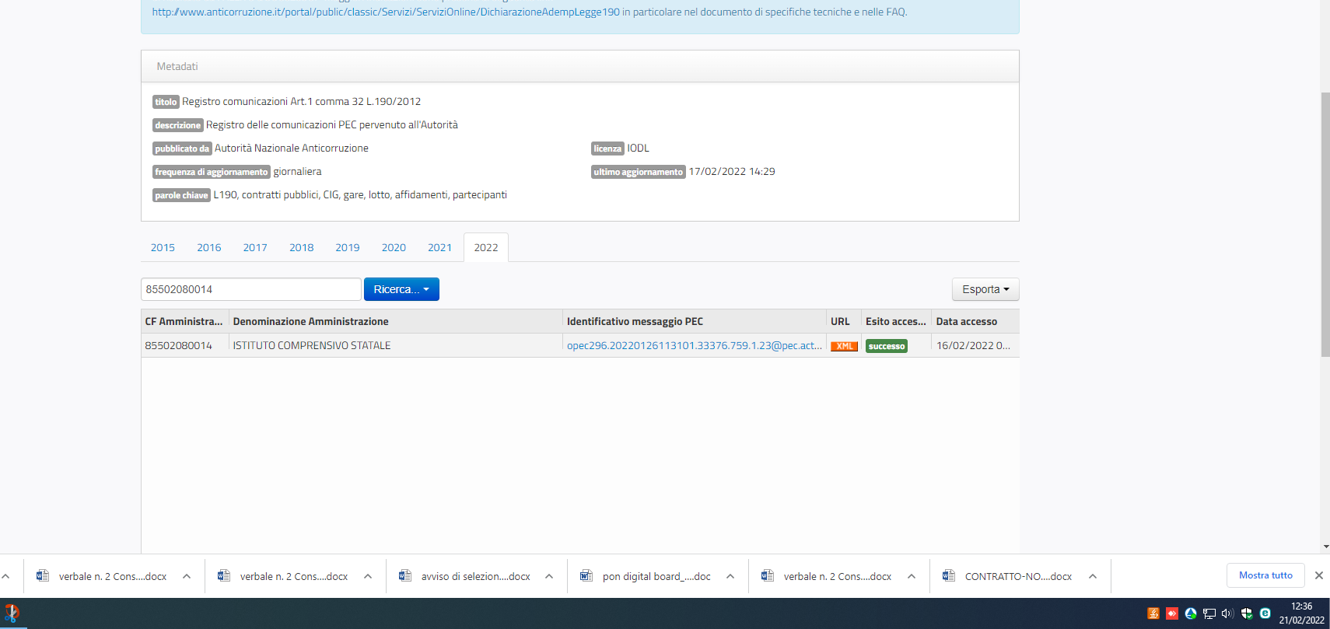Screen dimensions: 1330x629
Task: Open the Windows Security shield icon
Action: click(x=1247, y=613)
